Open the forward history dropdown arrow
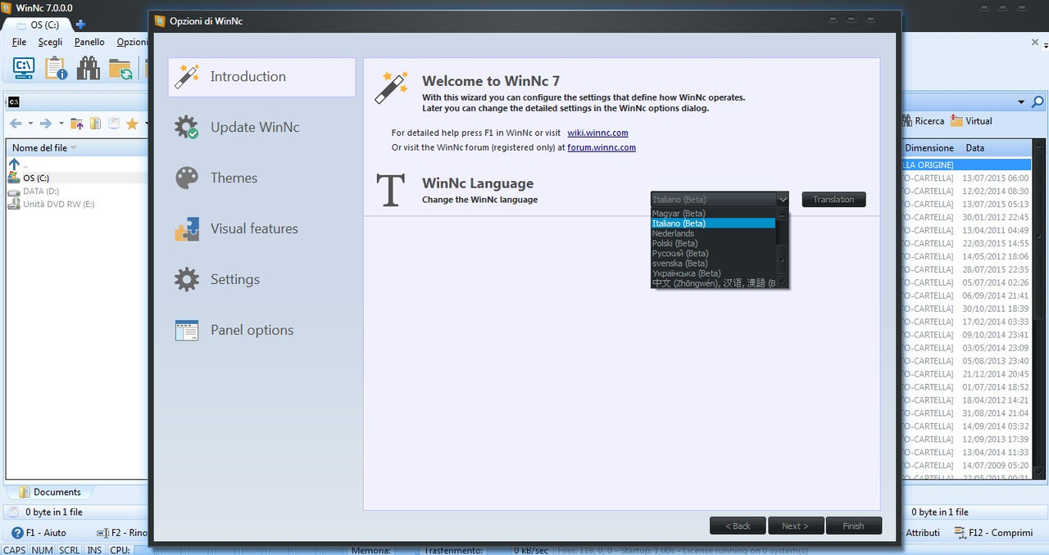This screenshot has height=555, width=1049. coord(61,124)
